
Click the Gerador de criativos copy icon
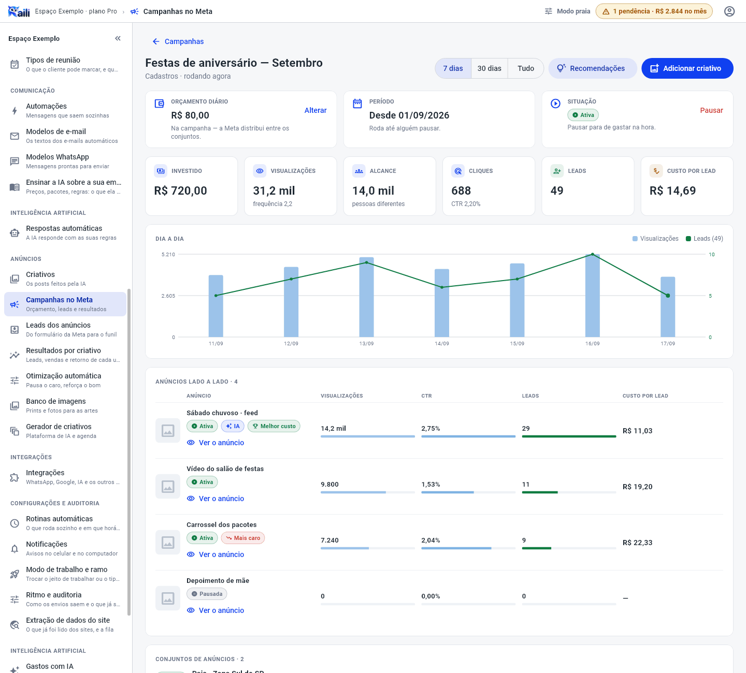(x=15, y=431)
